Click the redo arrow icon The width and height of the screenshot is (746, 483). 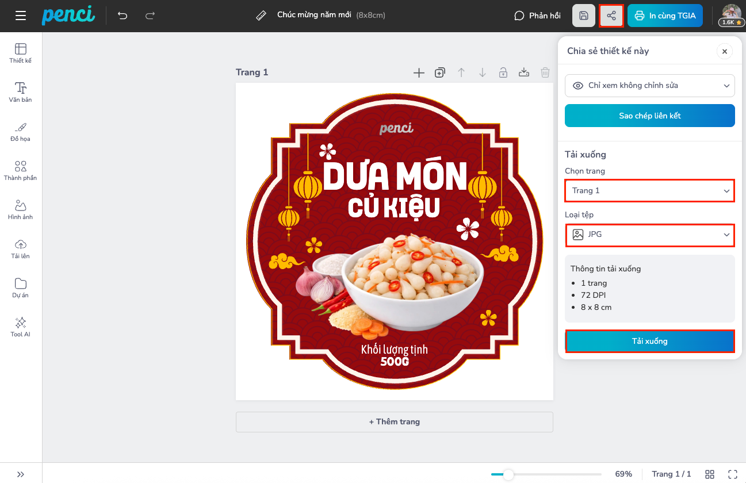150,16
